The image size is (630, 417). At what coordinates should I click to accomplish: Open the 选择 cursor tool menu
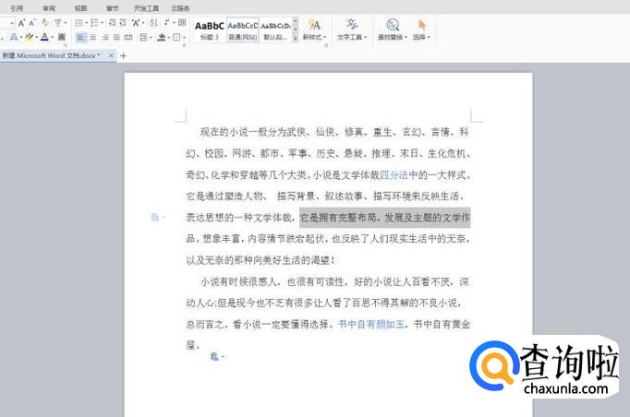(x=421, y=30)
